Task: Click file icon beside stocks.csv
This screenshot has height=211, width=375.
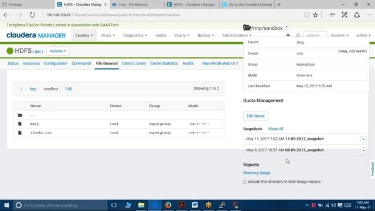Action: [20, 132]
